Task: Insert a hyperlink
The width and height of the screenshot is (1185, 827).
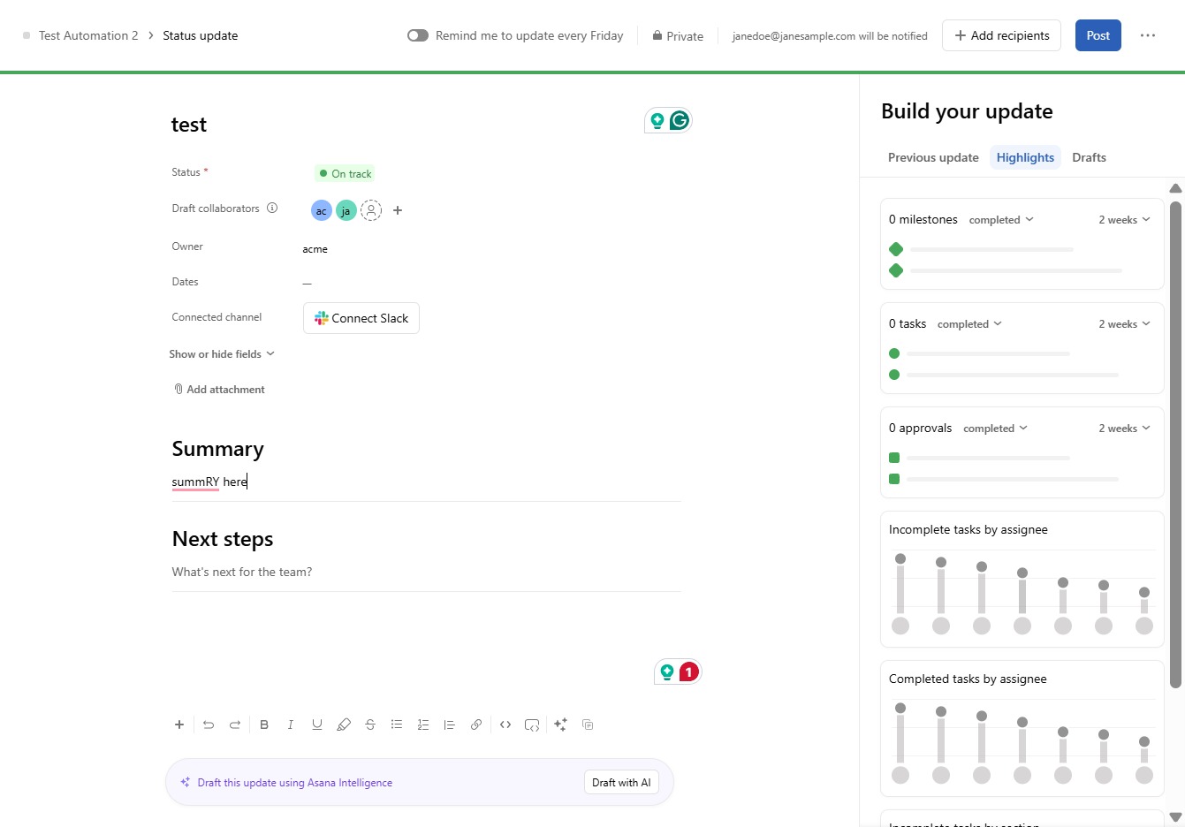Action: click(476, 725)
